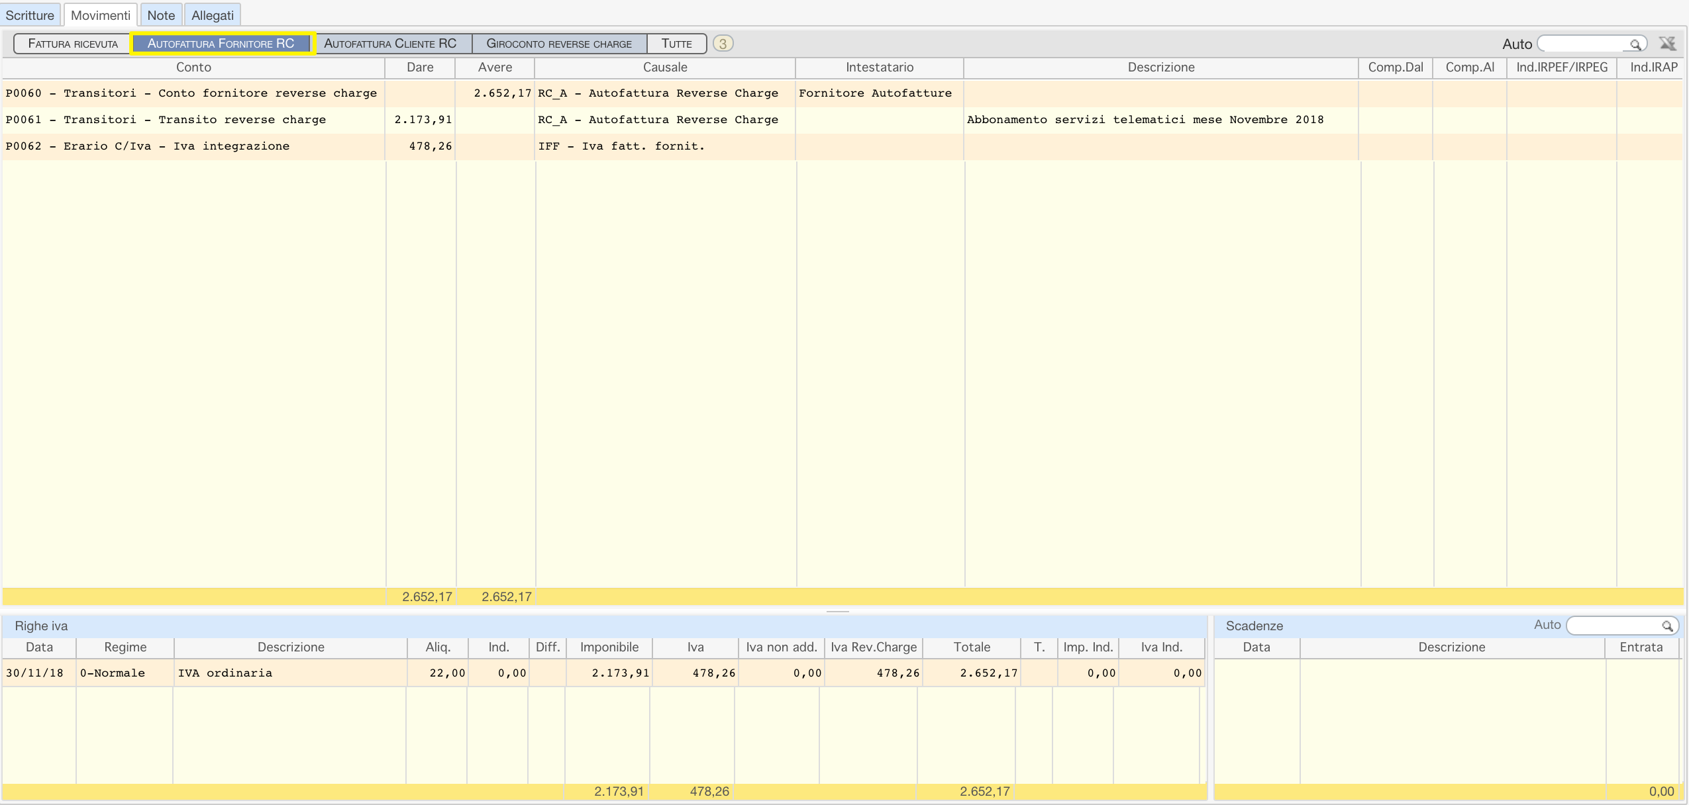Click Righe iva Descrizione column header
This screenshot has width=1689, height=805.
[x=291, y=647]
